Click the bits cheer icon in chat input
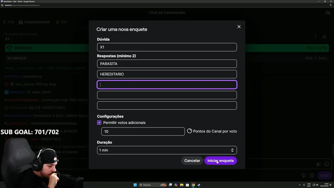This screenshot has height=188, width=334. tap(318, 164)
